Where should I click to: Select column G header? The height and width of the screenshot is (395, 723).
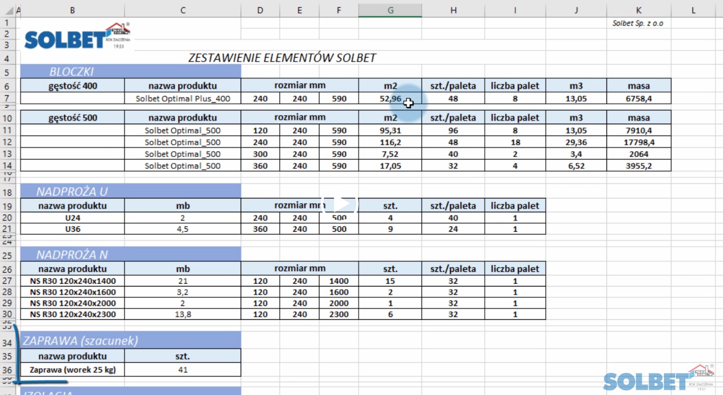click(x=390, y=10)
